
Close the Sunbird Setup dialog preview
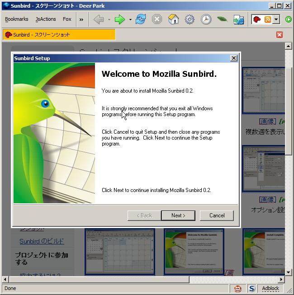pos(234,58)
